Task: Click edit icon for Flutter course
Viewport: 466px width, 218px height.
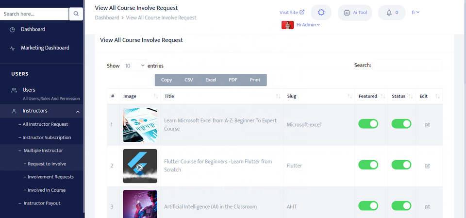Action: [427, 166]
